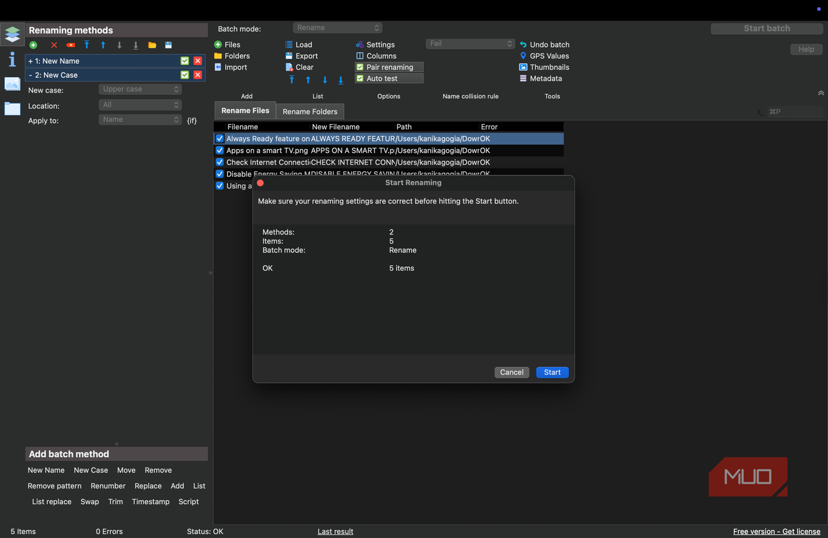Click the {if} condition button
828x538 pixels.
(192, 120)
